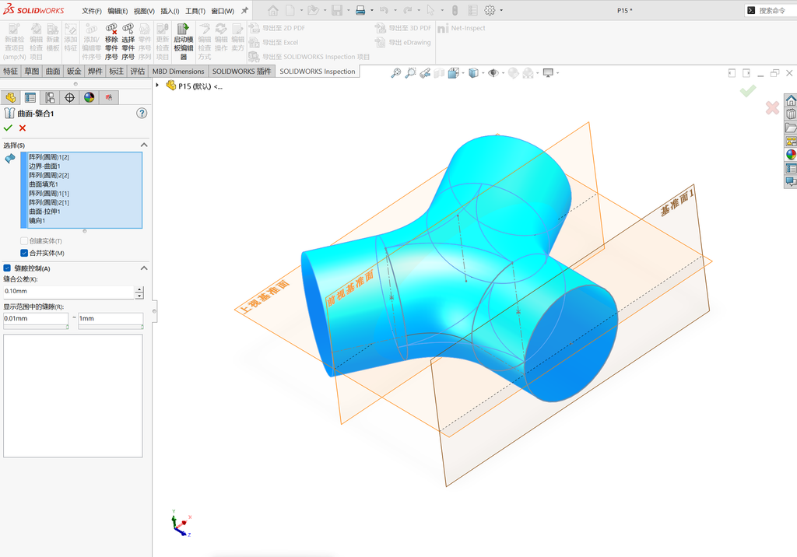The width and height of the screenshot is (797, 557).
Task: Open the Print dropdown arrow
Action: click(371, 10)
